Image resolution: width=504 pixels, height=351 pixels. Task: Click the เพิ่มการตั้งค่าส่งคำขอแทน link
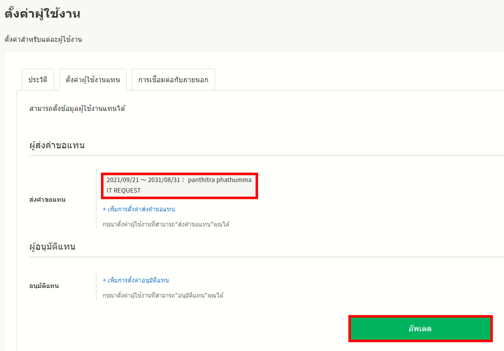click(x=141, y=209)
